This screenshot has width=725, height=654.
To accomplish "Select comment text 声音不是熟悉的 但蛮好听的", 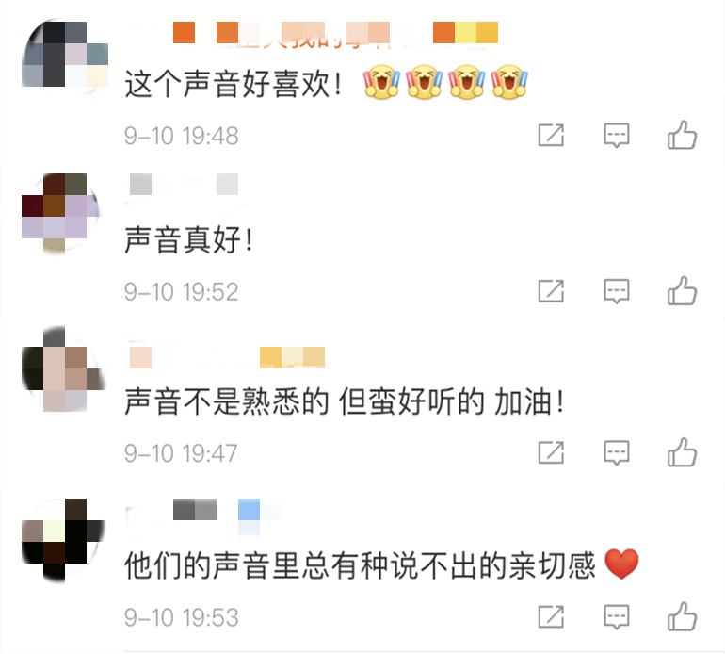I will click(x=304, y=401).
